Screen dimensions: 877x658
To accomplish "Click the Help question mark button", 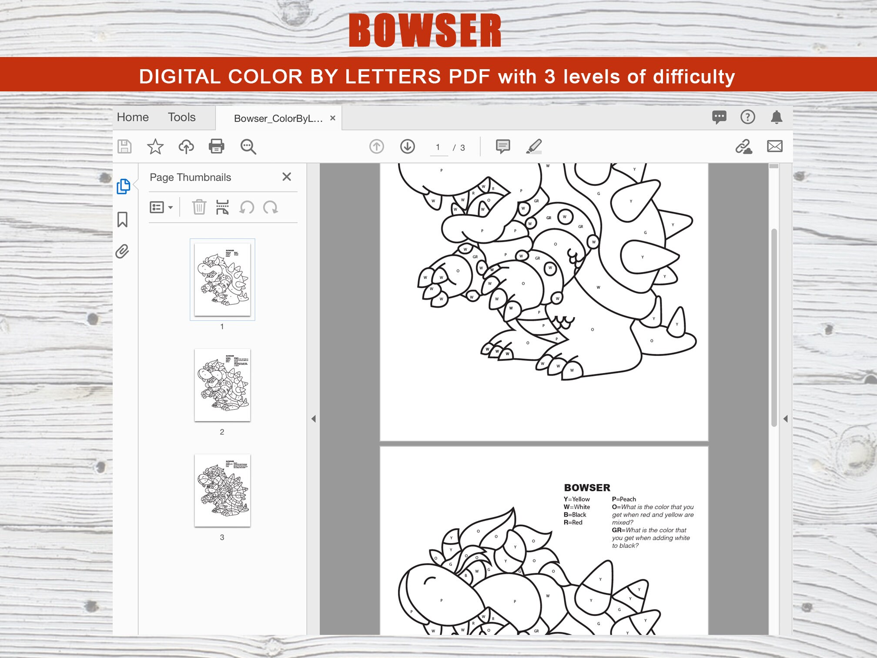I will tap(747, 117).
